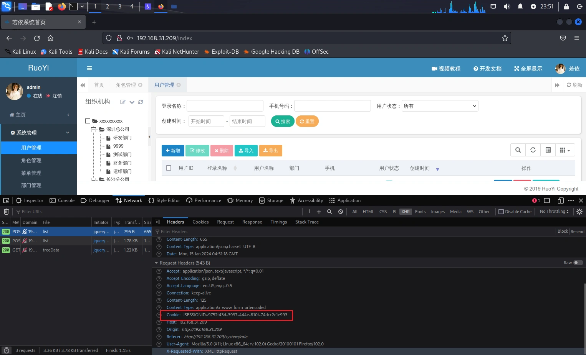Open the 用户状态 dropdown
The image size is (586, 355).
click(440, 106)
